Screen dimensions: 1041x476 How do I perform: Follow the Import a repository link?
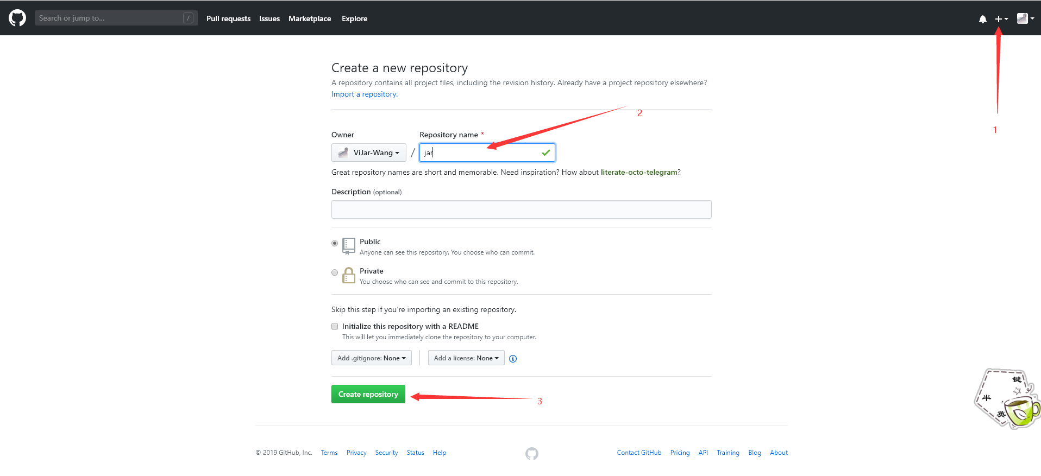364,94
